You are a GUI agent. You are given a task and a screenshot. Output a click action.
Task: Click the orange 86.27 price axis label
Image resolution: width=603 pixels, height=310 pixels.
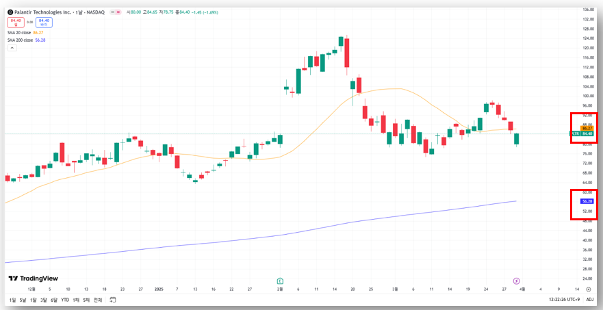[587, 128]
